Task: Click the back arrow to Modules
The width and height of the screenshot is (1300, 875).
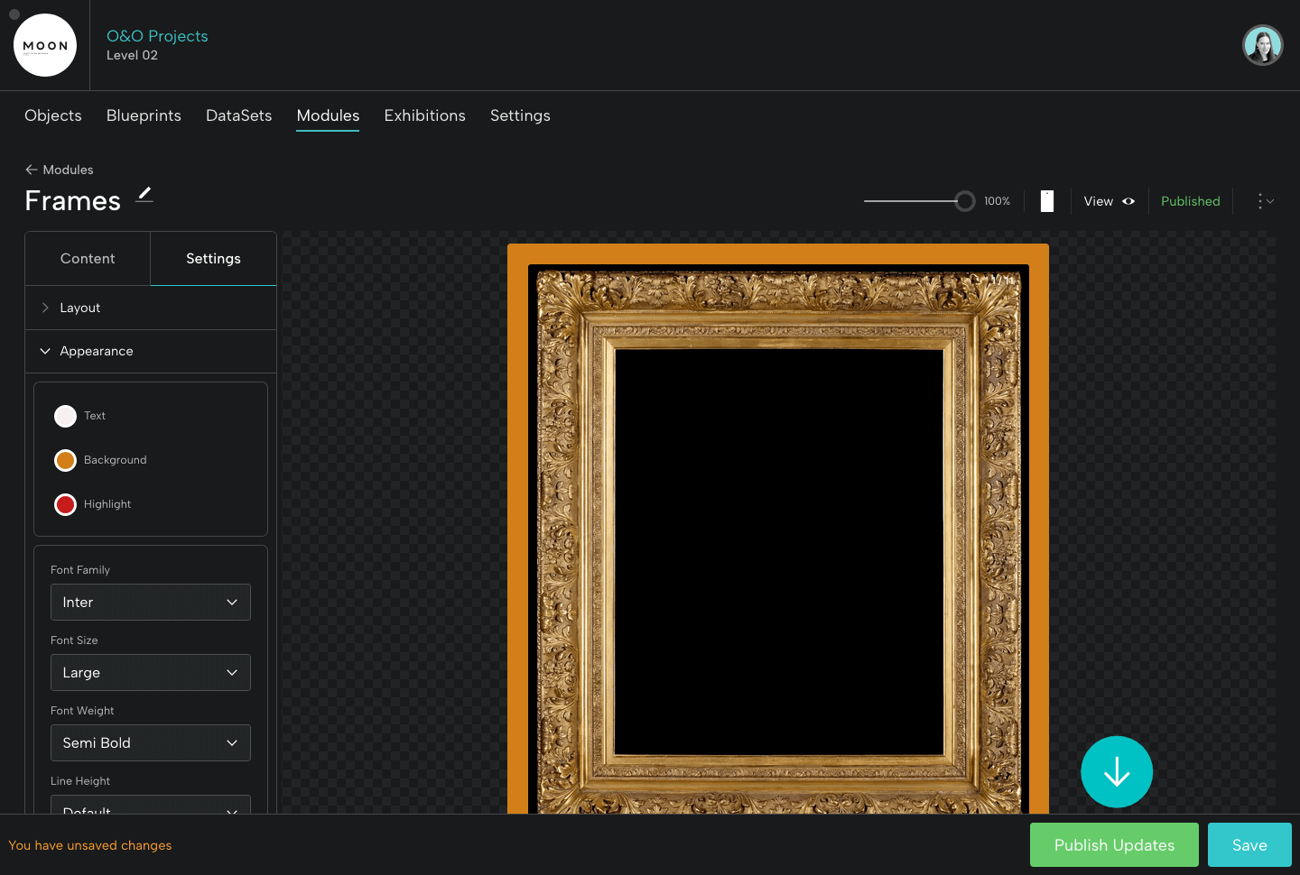Action: (x=32, y=170)
